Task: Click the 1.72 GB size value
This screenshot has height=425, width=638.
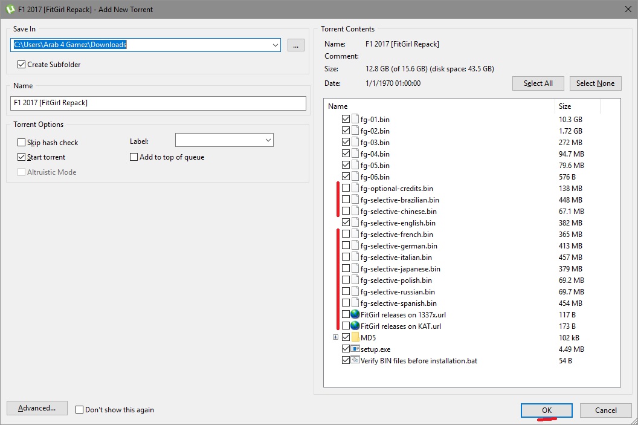Action: point(570,131)
